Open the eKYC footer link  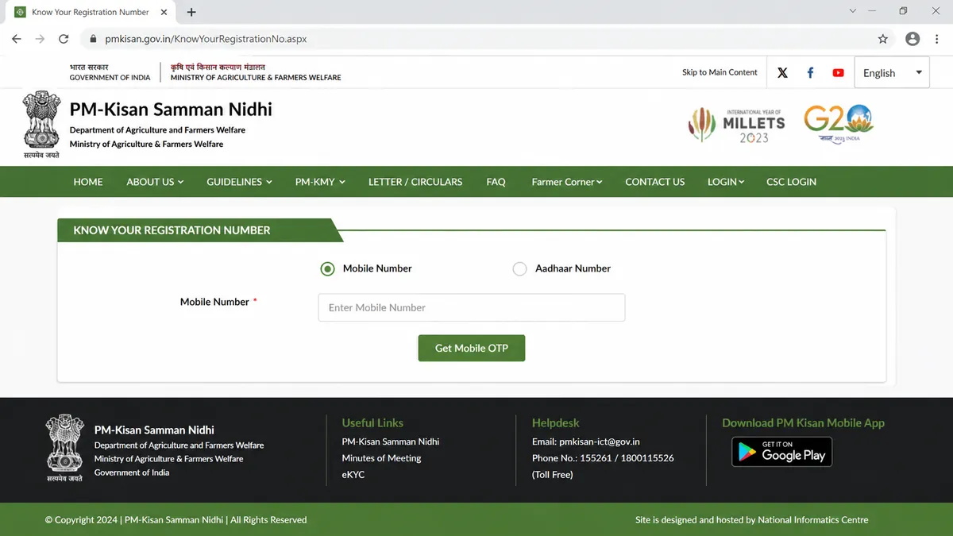353,475
